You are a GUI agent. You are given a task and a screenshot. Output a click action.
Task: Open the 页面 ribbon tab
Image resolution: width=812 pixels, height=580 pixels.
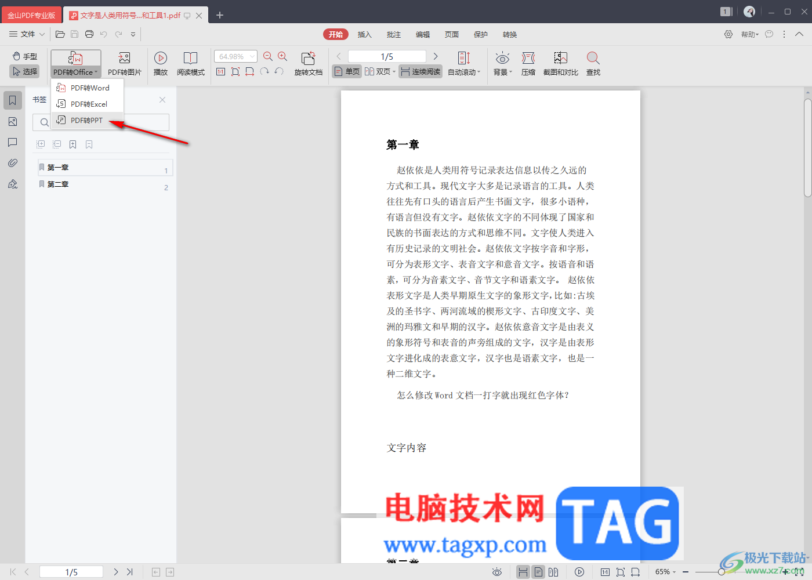click(x=451, y=35)
